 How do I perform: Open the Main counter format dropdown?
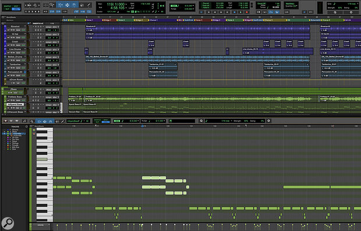pos(126,5)
